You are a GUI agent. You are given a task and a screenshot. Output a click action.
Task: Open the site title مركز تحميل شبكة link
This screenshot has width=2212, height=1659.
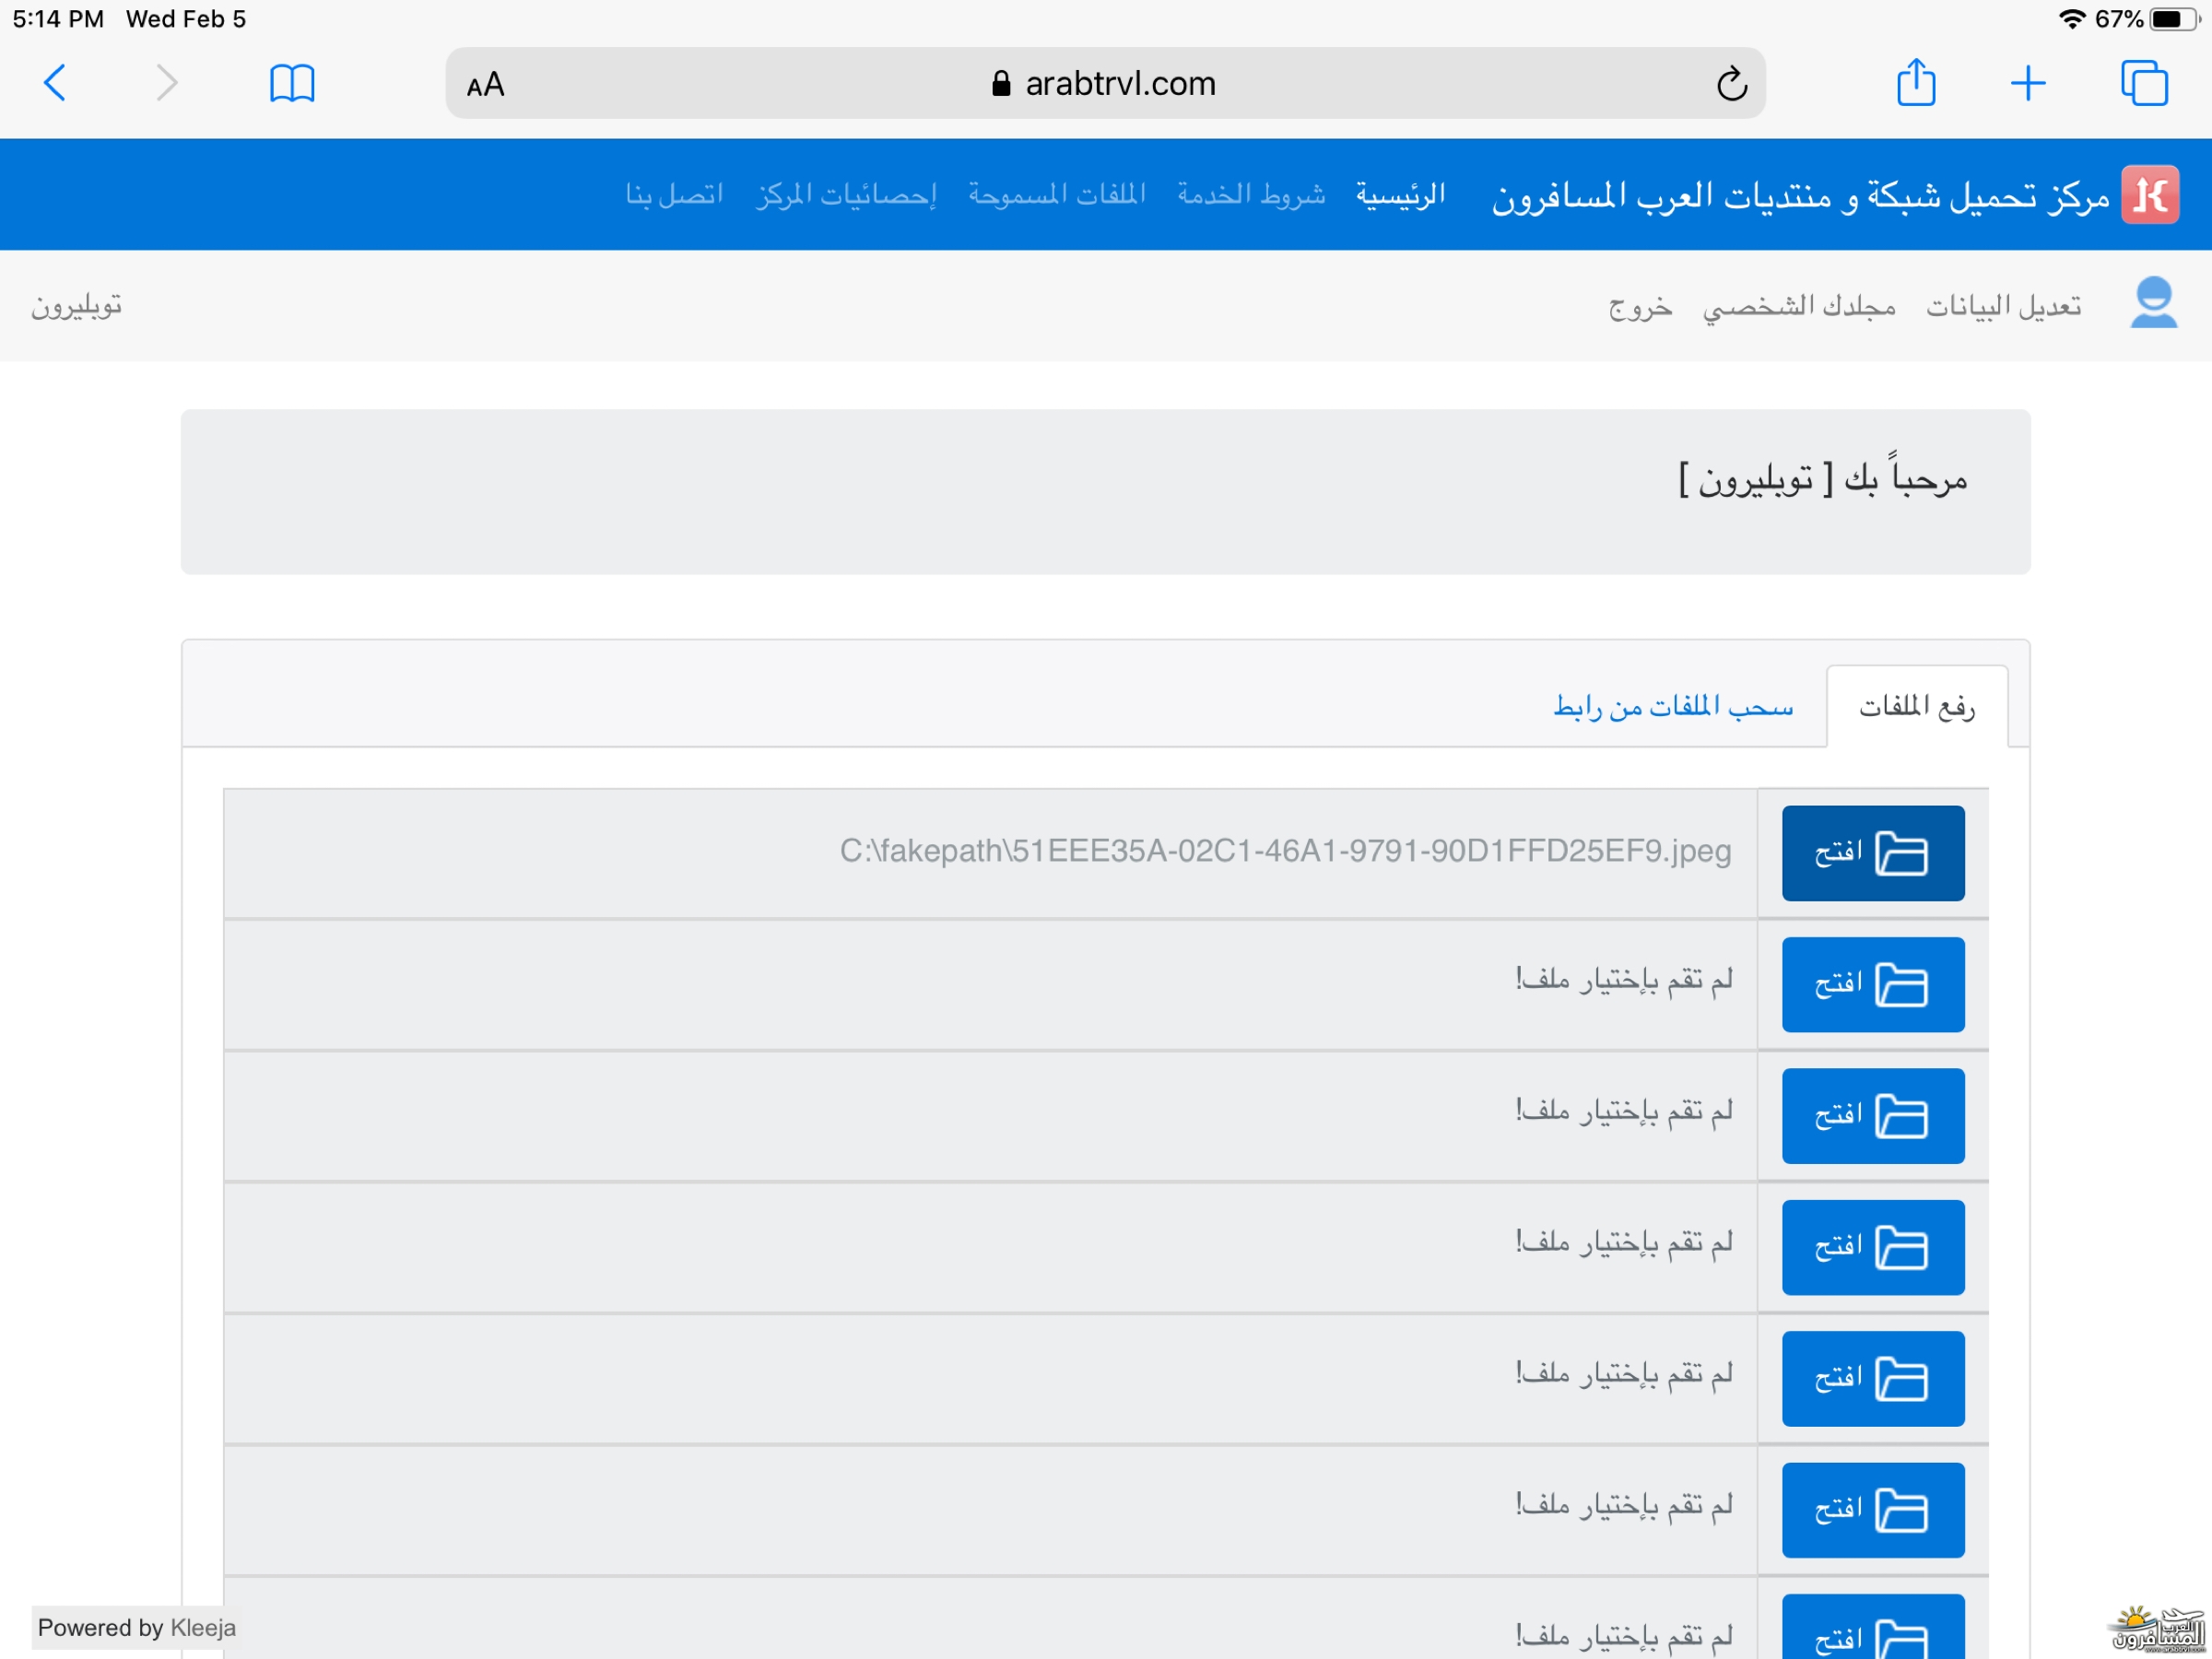click(1800, 195)
